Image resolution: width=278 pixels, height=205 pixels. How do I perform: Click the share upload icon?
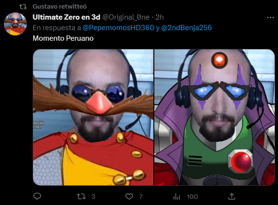232,196
